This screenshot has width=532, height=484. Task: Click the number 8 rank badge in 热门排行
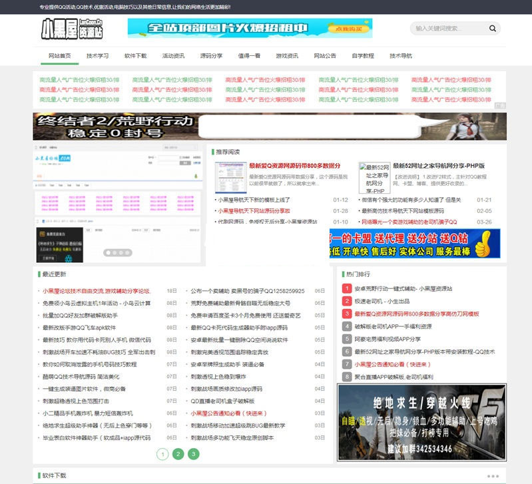[x=346, y=377]
